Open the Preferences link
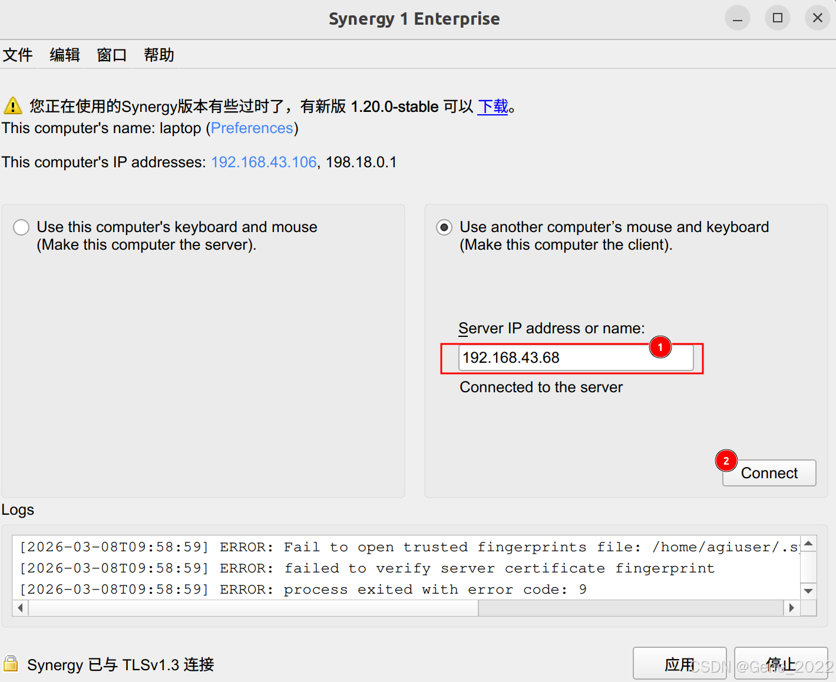The height and width of the screenshot is (682, 836). [x=252, y=128]
